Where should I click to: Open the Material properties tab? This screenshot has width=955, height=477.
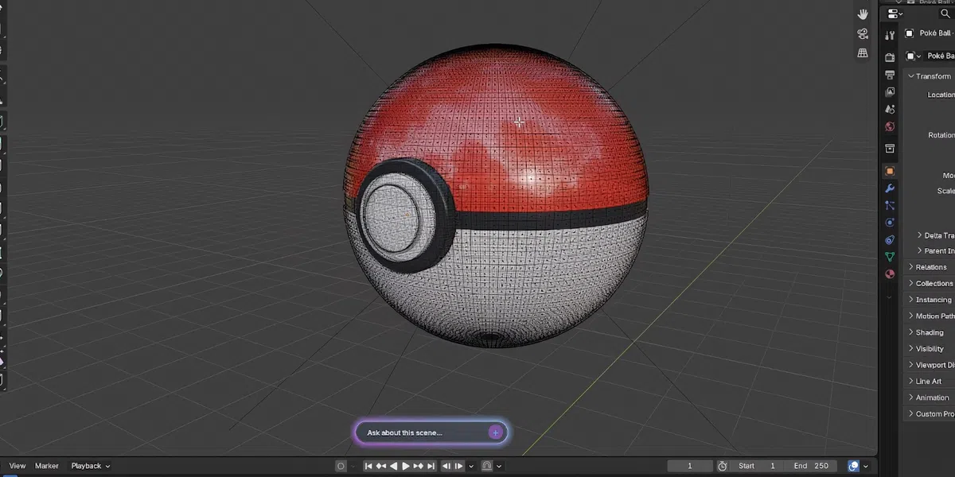[890, 274]
